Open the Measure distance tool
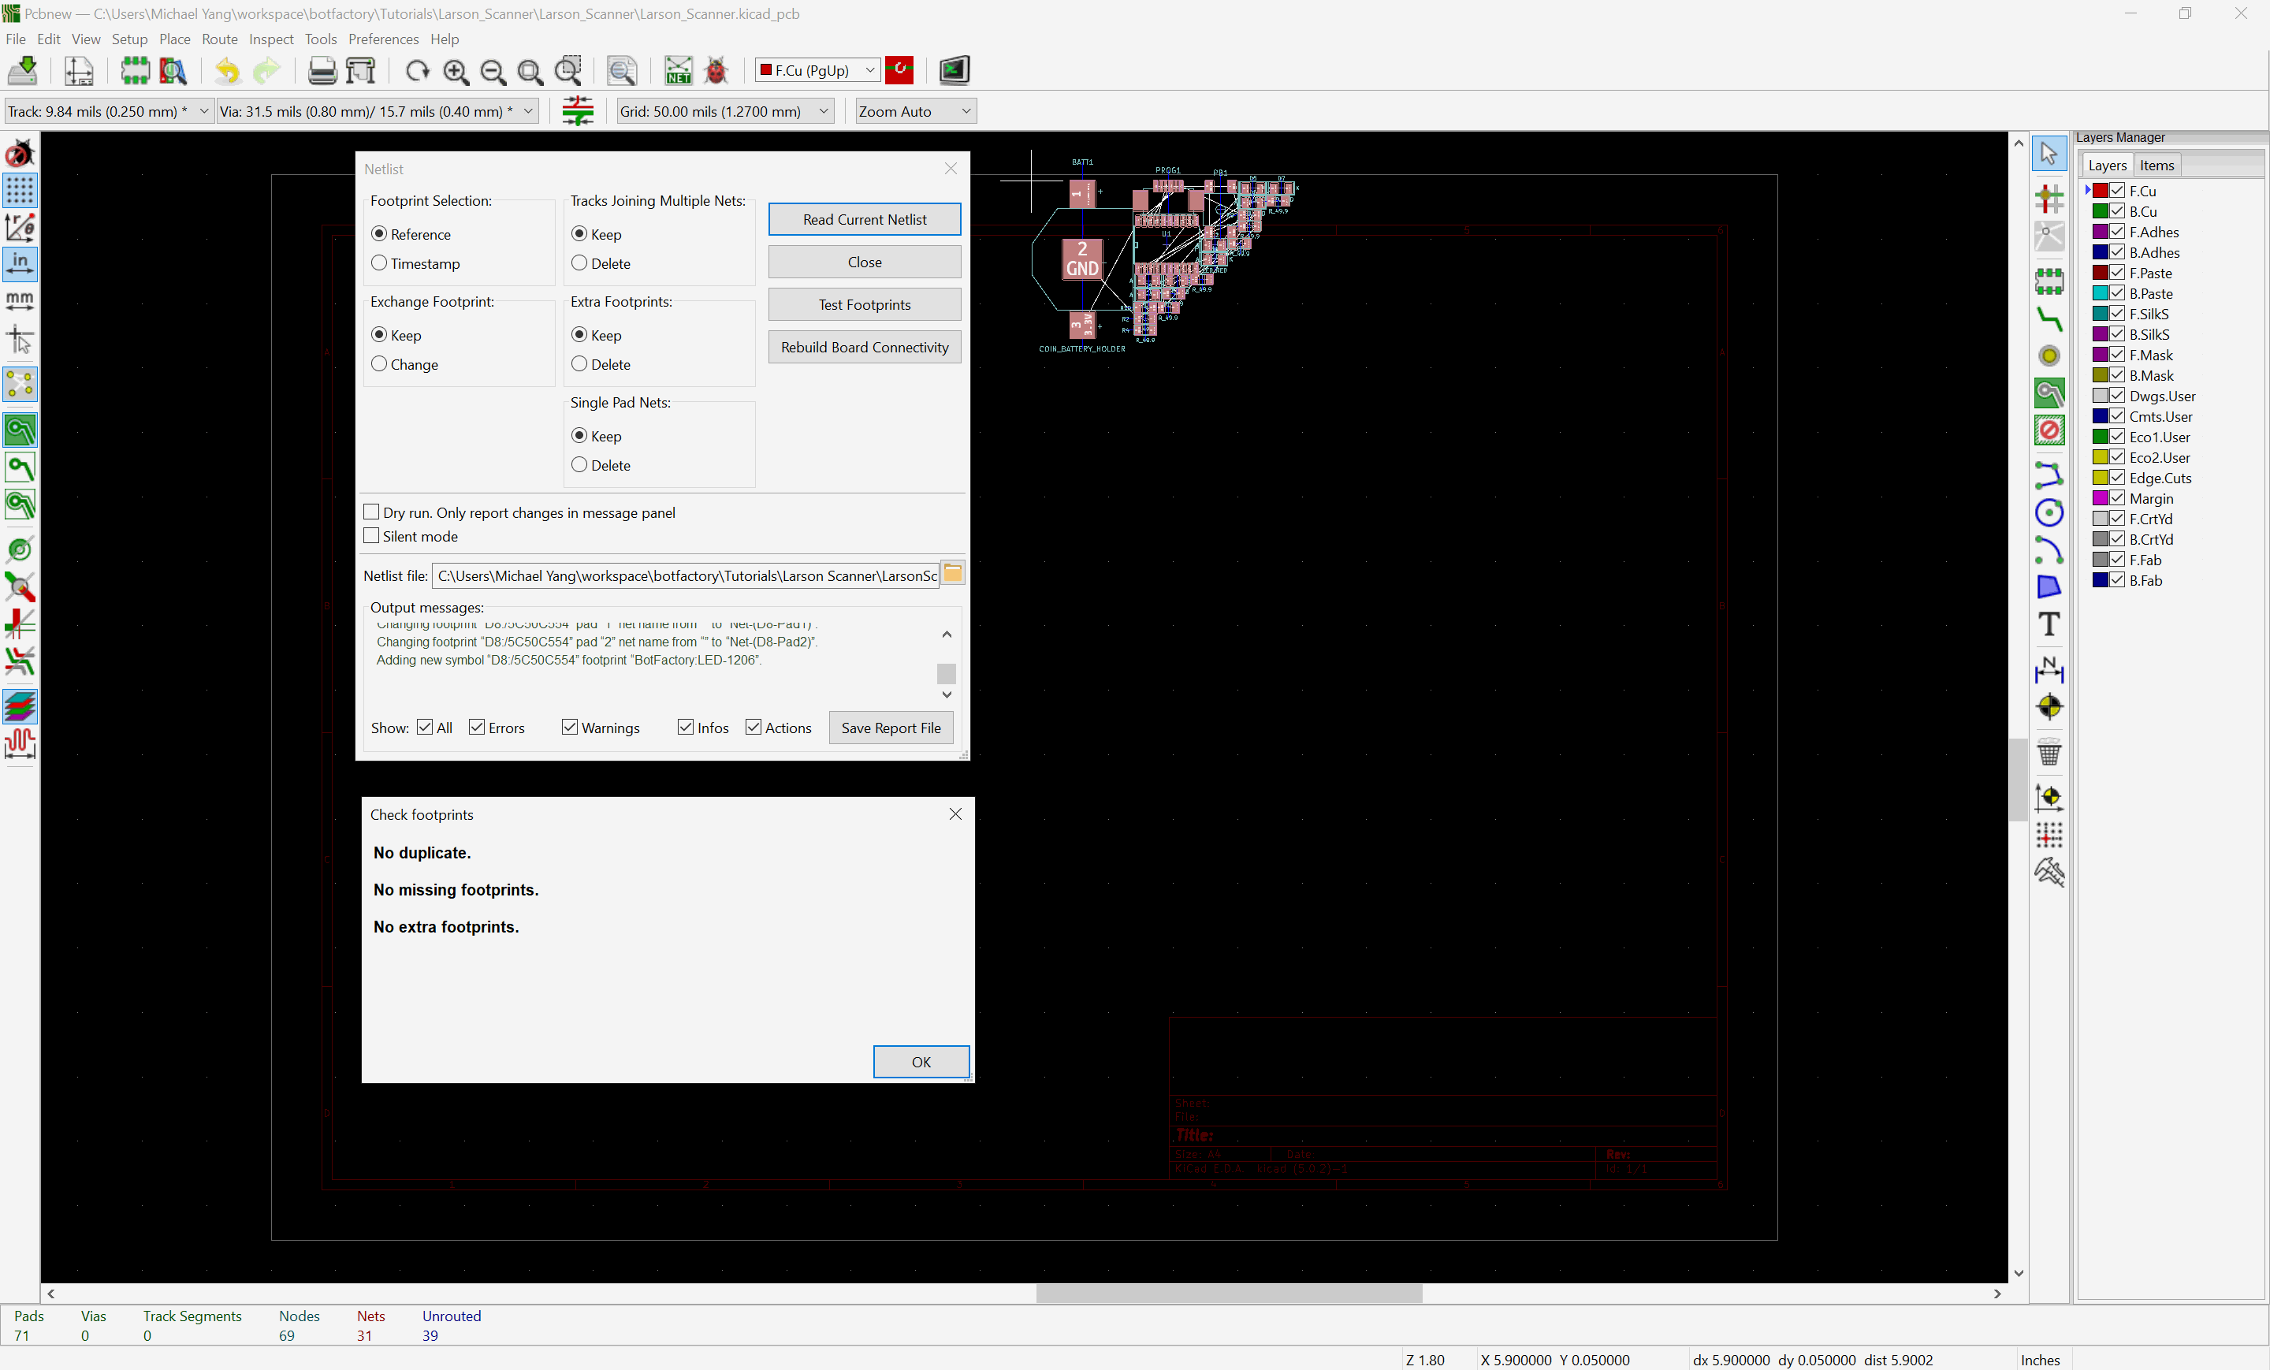 click(2049, 872)
